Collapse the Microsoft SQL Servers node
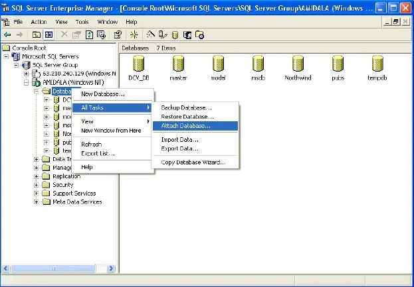This screenshot has width=414, height=287. pos(6,56)
